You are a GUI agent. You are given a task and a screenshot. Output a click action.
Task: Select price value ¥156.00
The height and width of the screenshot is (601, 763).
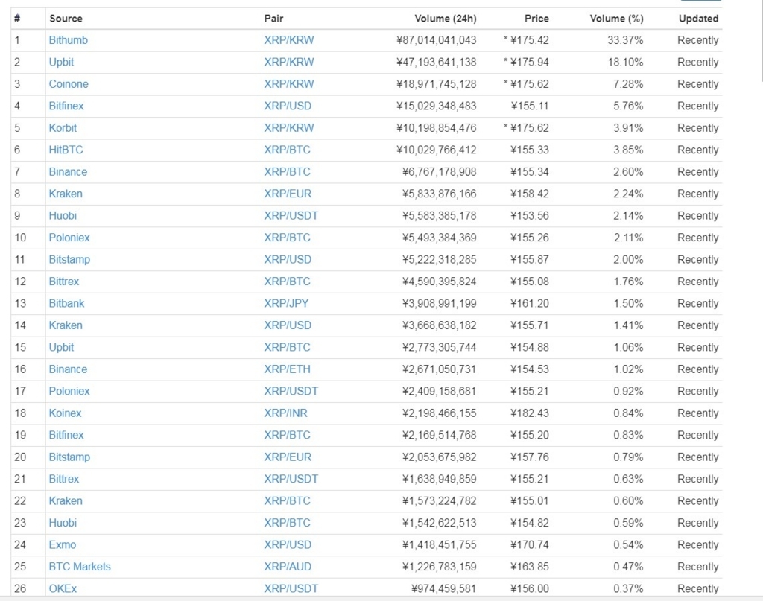pyautogui.click(x=530, y=588)
